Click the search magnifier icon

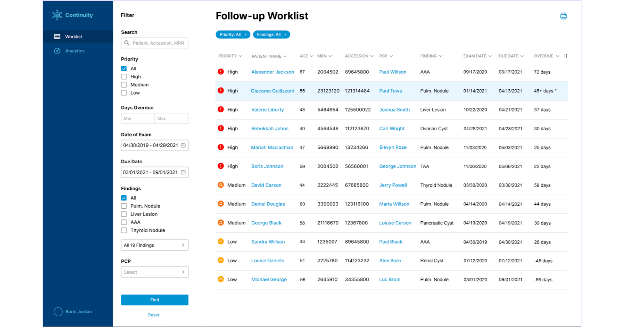point(127,43)
